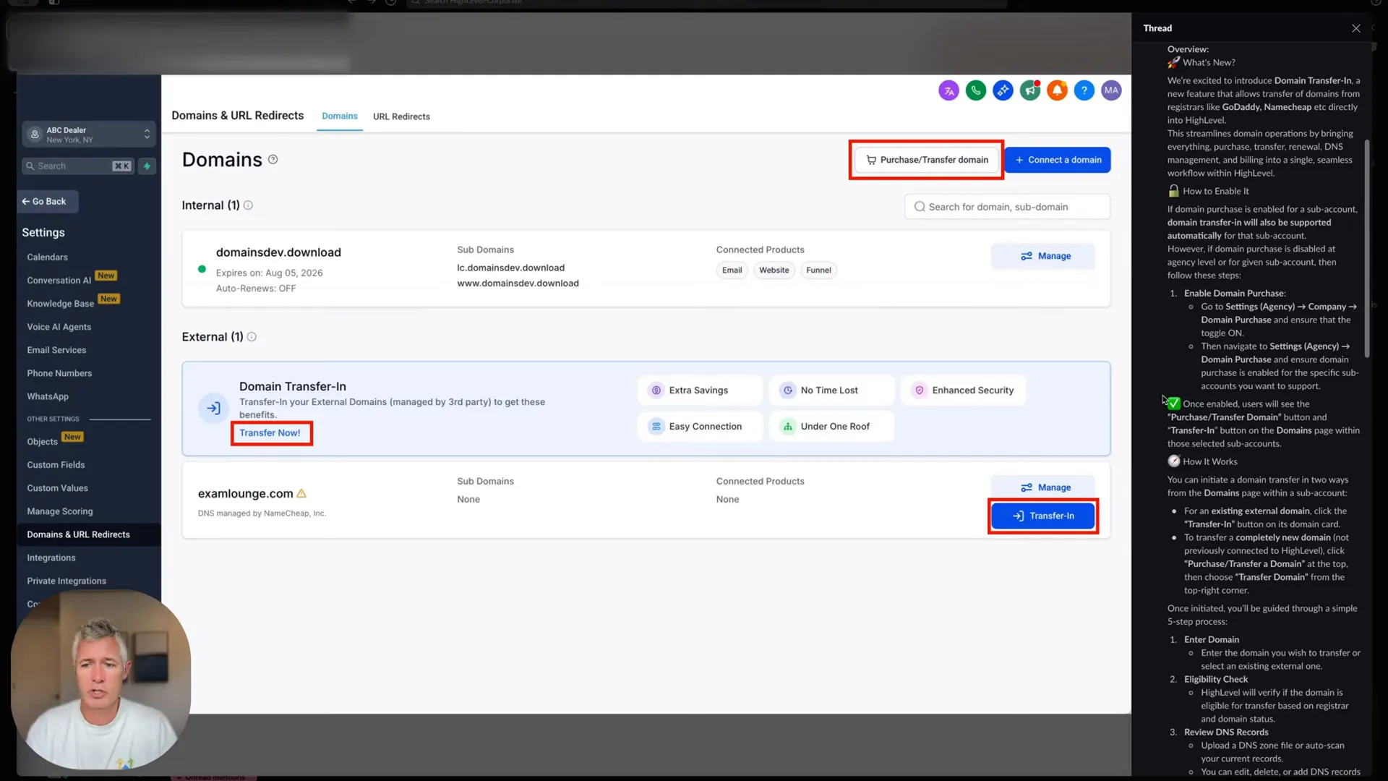
Task: Click the warning triangle next to examlounge.com
Action: [x=301, y=493]
